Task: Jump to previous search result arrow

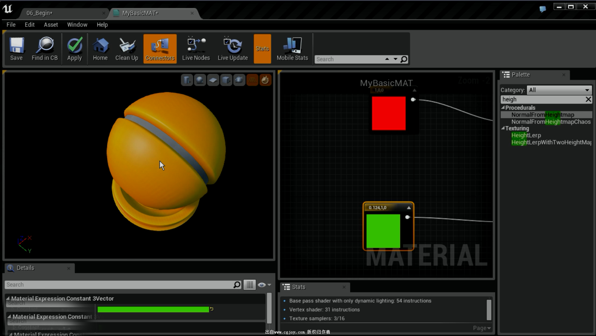Action: tap(387, 59)
